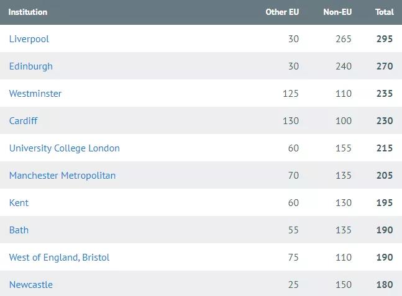Select the University College London link
402x296 pixels.
coord(65,148)
